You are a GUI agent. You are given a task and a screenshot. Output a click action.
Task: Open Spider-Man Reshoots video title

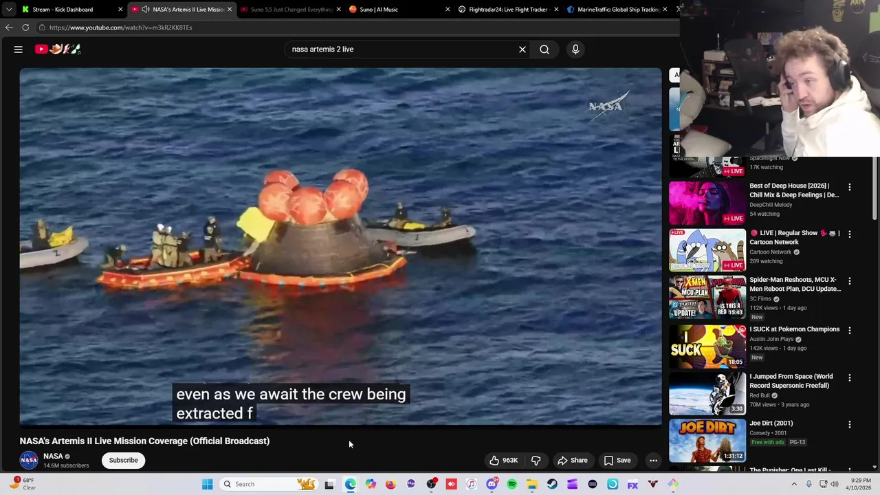(x=795, y=284)
